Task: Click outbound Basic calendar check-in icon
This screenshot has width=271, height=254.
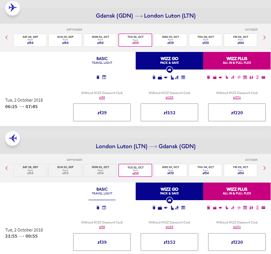Action: [104, 77]
